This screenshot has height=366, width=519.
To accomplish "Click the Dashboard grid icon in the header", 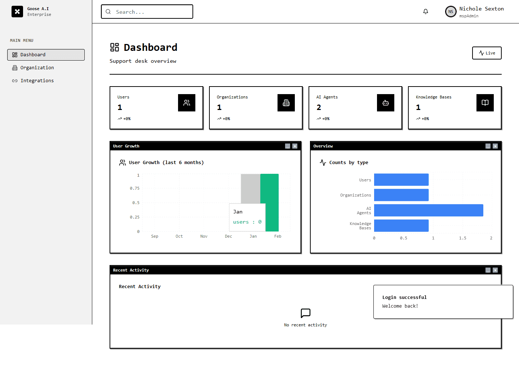I will (x=114, y=47).
